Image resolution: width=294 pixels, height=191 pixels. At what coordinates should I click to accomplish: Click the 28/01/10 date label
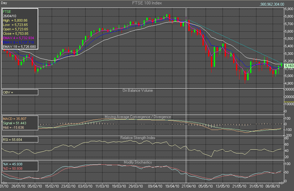pos(18,186)
